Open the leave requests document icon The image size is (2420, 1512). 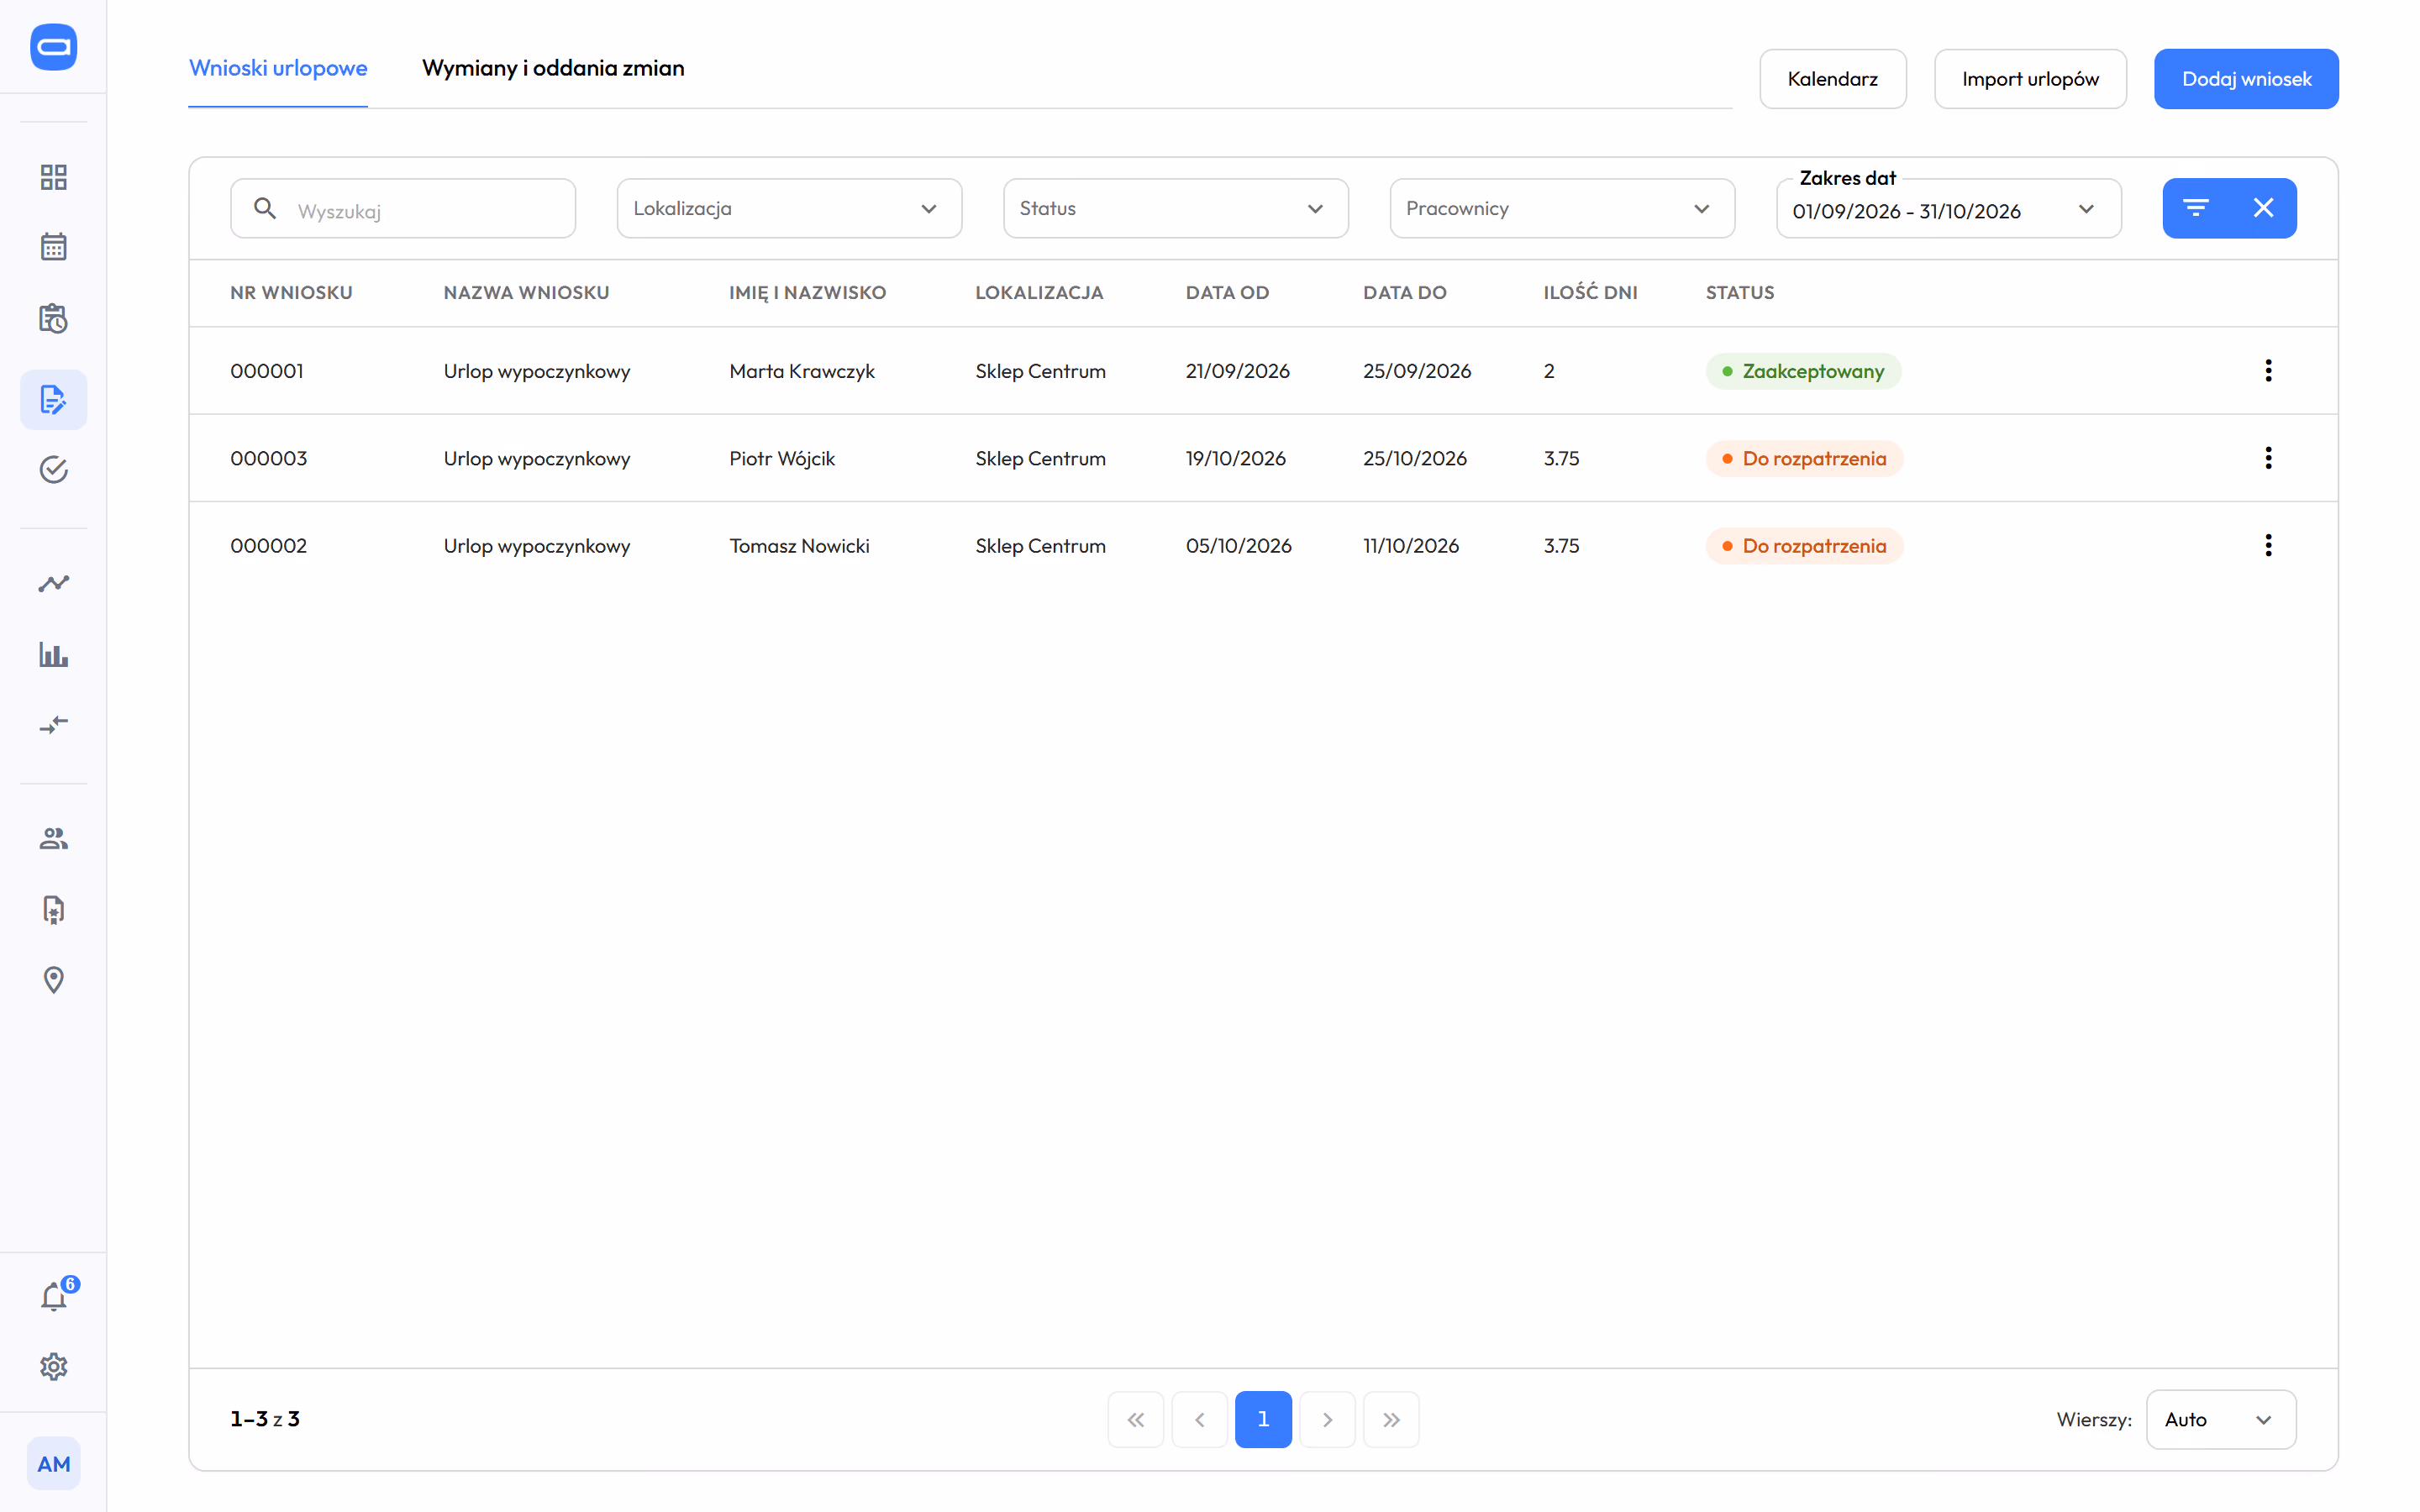click(x=53, y=400)
